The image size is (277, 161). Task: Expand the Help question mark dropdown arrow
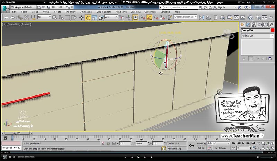point(250,7)
